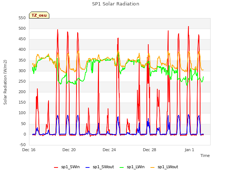Image resolution: width=232 pixels, height=174 pixels.
Task: Click the Dec 28 x-axis tick label
Action: pos(149,150)
